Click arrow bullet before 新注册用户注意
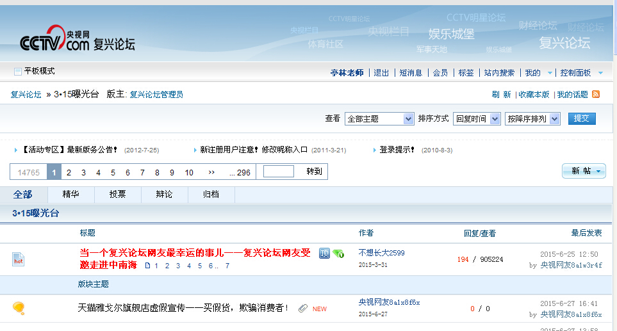The height and width of the screenshot is (331, 617). tap(195, 150)
